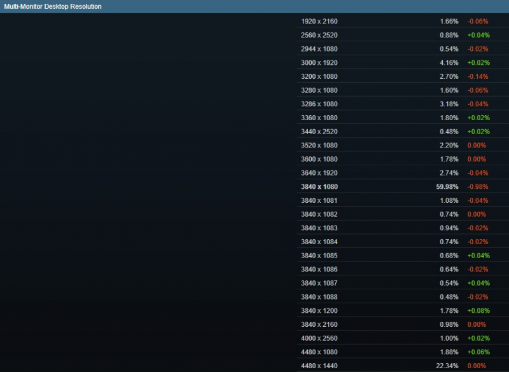Select the 3840 x 2160 resolution row
This screenshot has height=372, width=509.
(x=319, y=324)
